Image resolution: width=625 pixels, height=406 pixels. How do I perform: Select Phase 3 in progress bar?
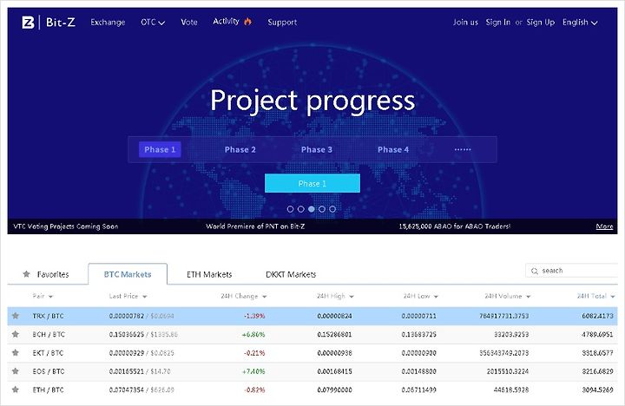click(x=317, y=149)
